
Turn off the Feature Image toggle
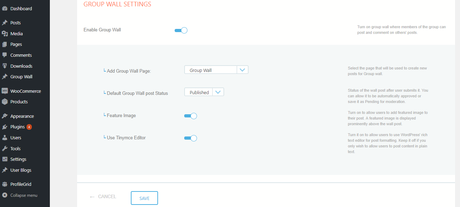[x=191, y=116]
